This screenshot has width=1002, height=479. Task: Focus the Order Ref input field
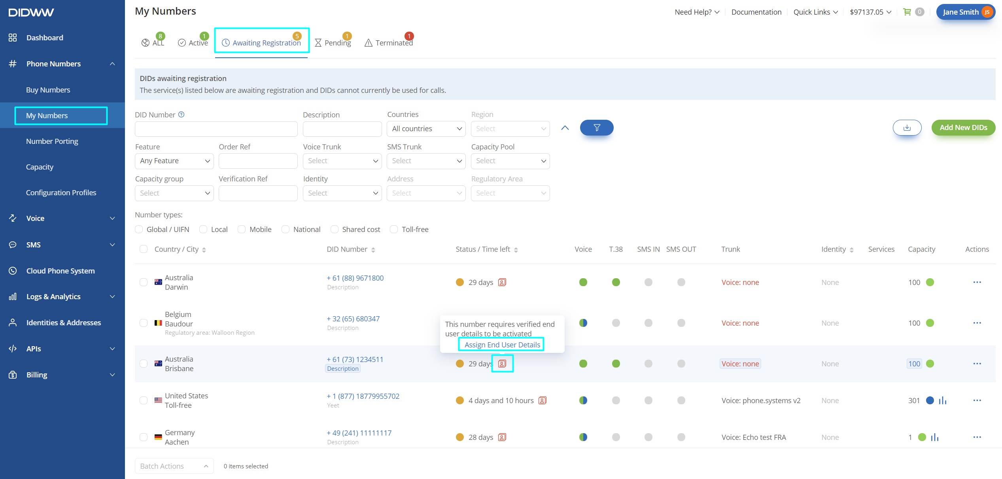[258, 161]
